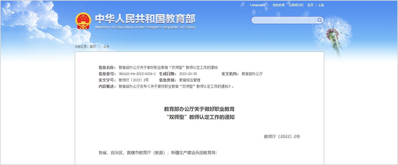Viewport: 398px width, 165px height.
Task: Open 公开 in breadcrumb
Action: point(106,47)
